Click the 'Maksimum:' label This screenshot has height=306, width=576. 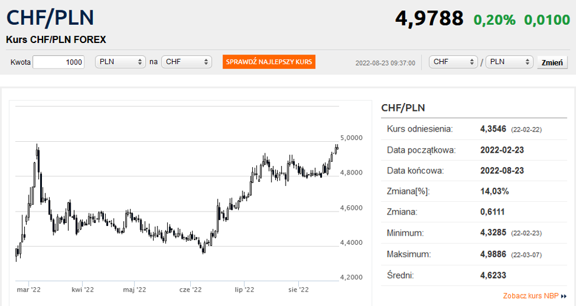[x=409, y=254]
